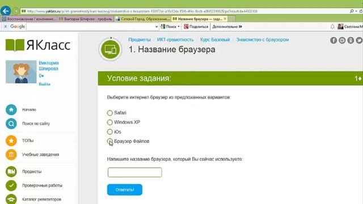Open the Предметы sidebar menu item

click(x=32, y=172)
